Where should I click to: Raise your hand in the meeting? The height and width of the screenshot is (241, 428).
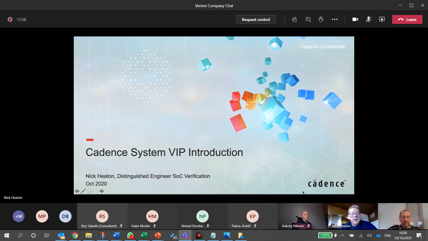coord(321,19)
